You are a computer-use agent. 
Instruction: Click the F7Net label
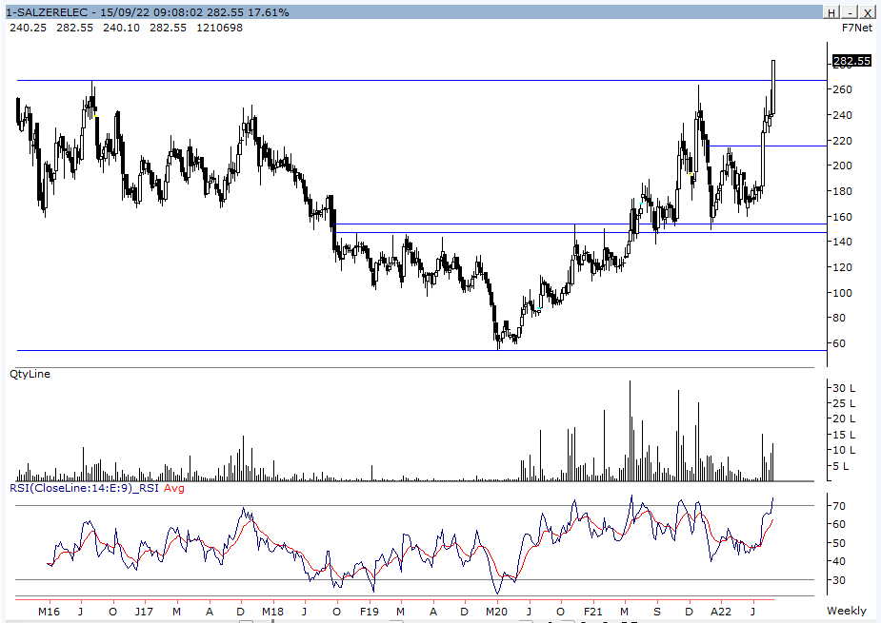point(857,28)
